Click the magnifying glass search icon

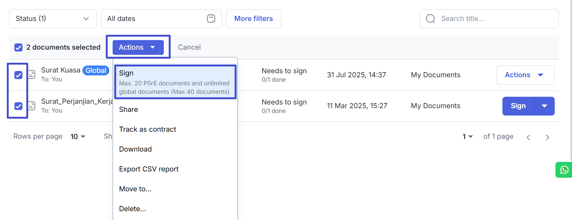pos(430,19)
